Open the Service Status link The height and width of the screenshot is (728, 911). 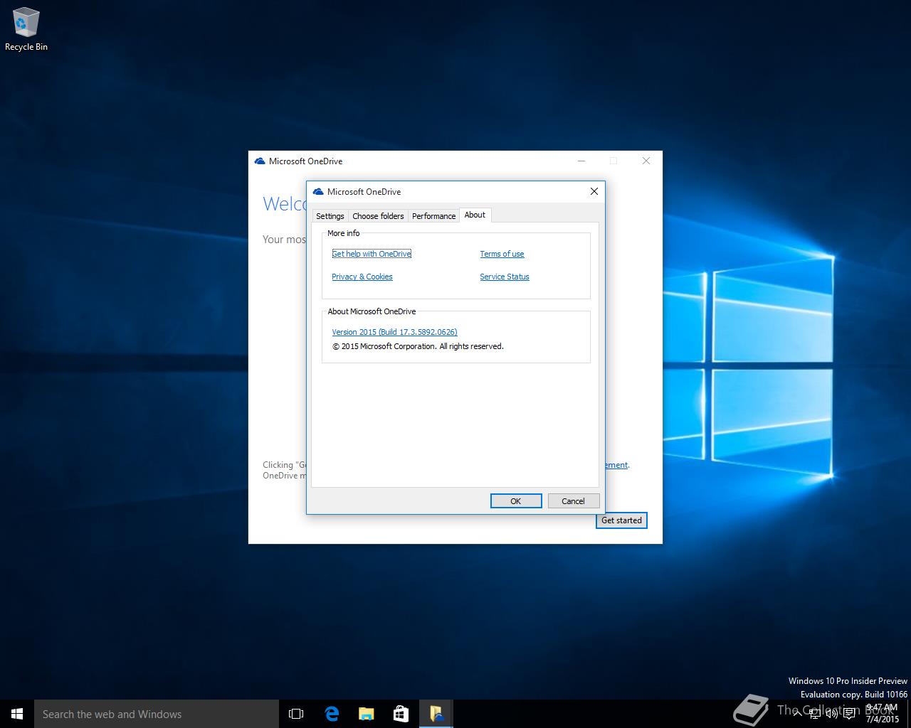pyautogui.click(x=505, y=277)
